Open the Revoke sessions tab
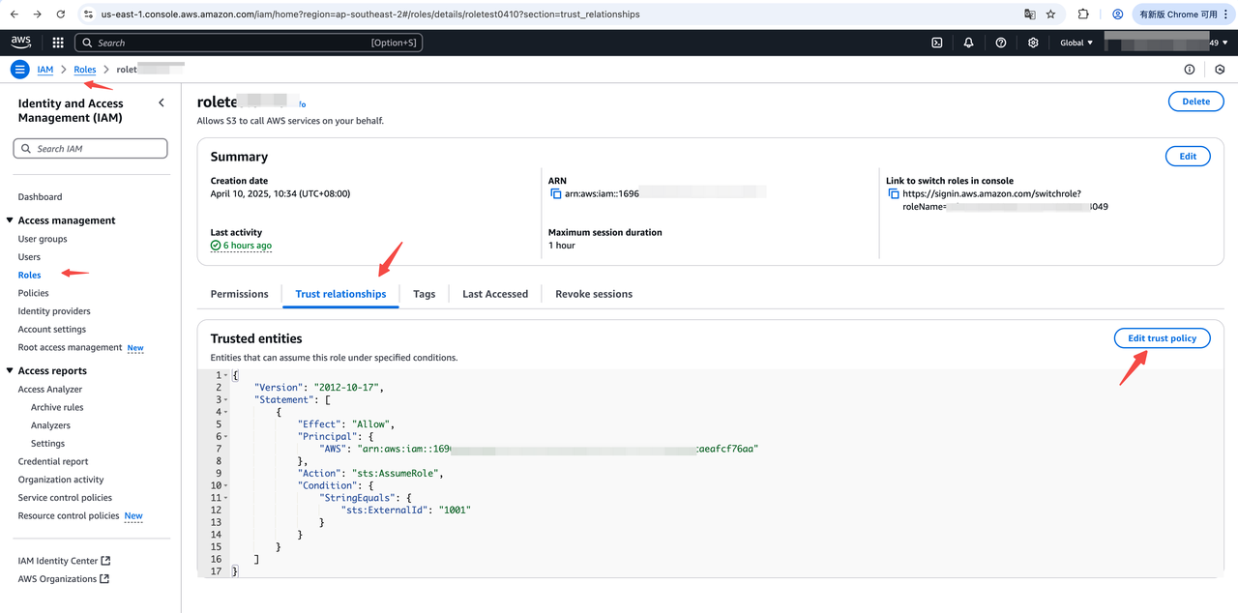 point(593,294)
